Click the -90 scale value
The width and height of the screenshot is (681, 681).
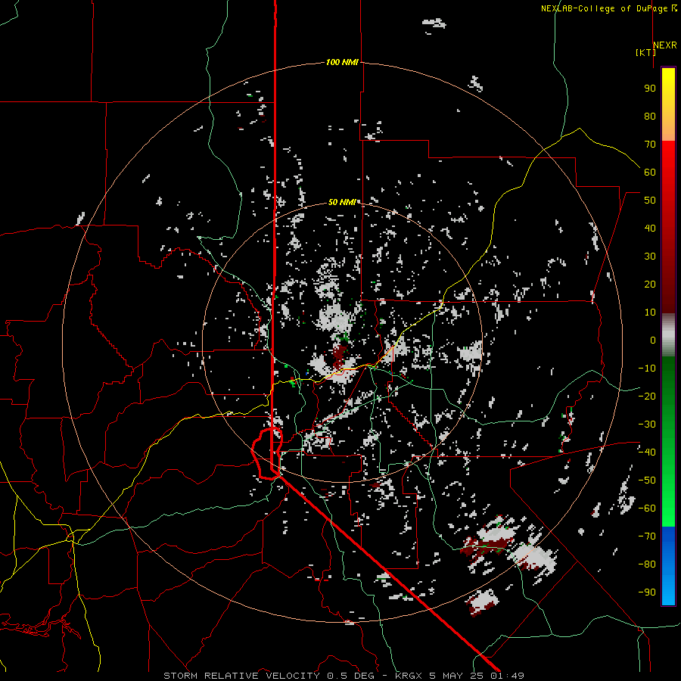point(647,592)
